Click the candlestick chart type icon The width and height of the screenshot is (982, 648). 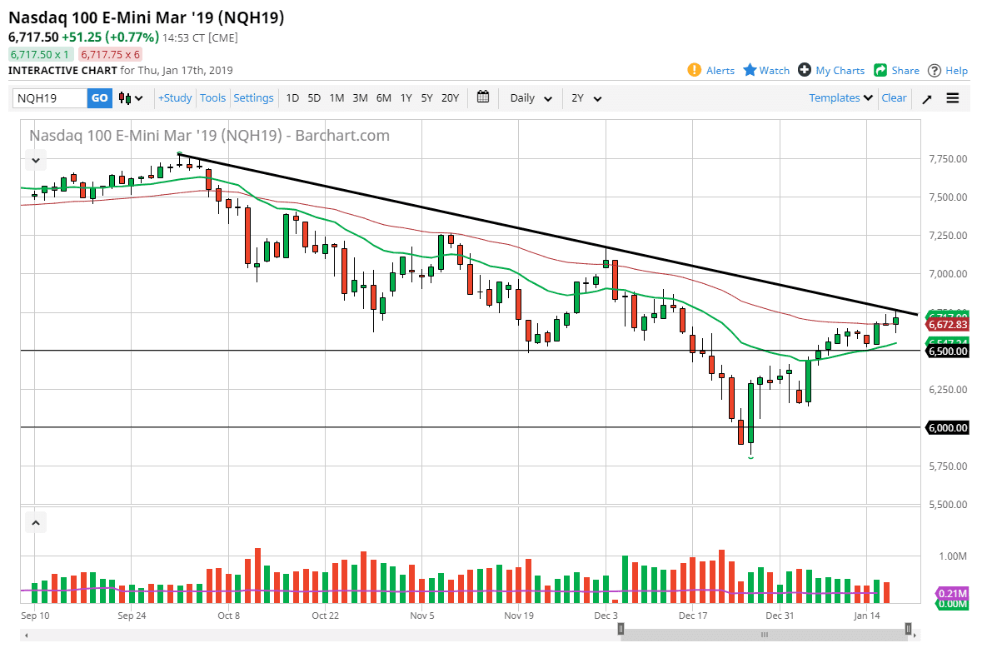click(127, 97)
